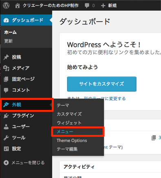Select メニュー in the 外観 submenu

[x=65, y=132]
